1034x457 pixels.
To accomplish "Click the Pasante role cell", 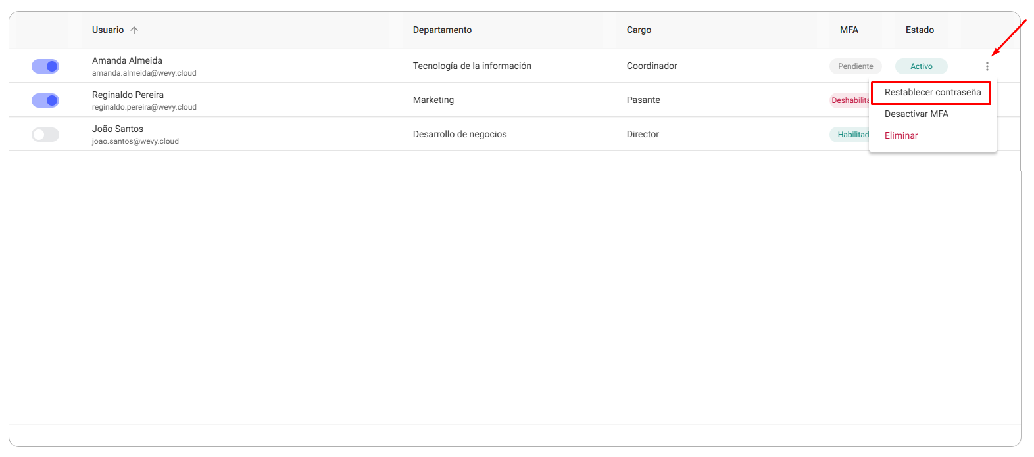I will tap(643, 100).
